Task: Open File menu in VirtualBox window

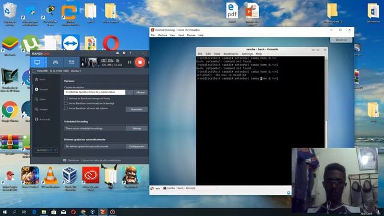Action: point(153,35)
